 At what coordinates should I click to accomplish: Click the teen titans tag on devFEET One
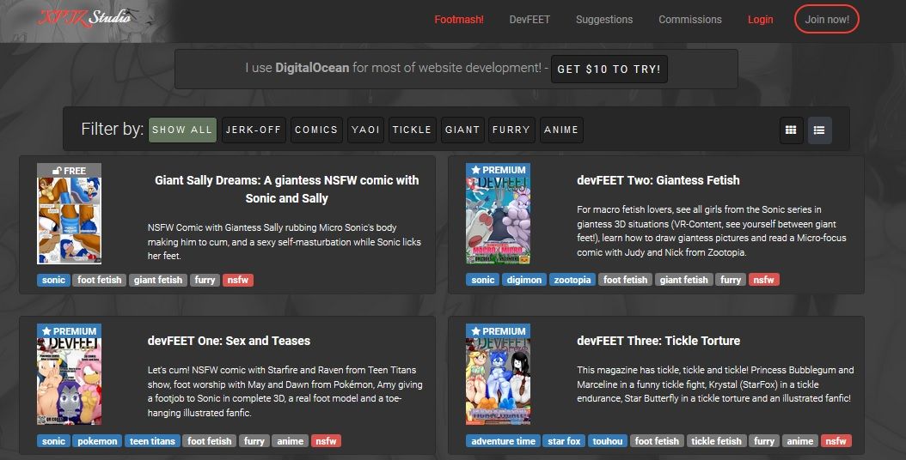tap(152, 441)
